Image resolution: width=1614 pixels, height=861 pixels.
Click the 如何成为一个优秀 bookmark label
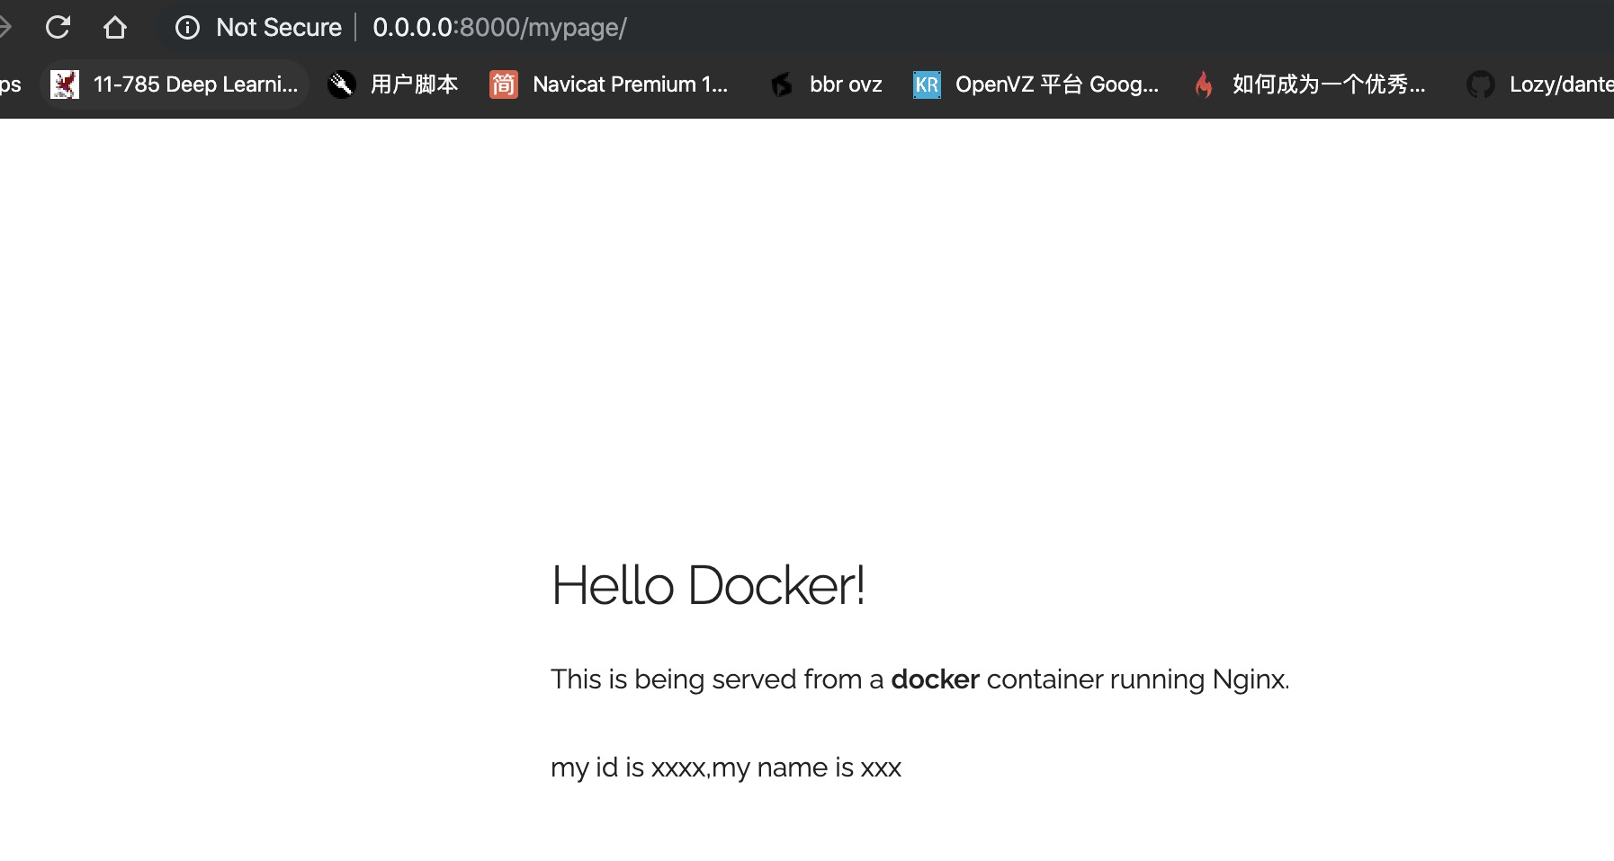[1328, 84]
